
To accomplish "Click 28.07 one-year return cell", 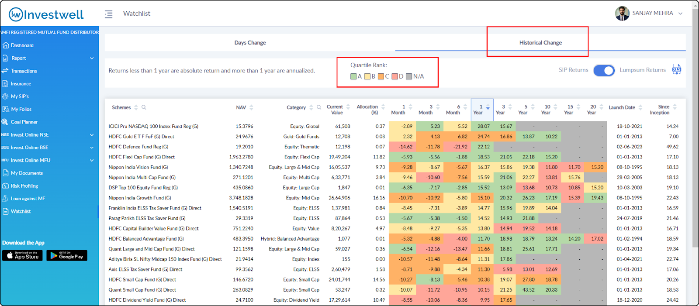I will (x=482, y=127).
